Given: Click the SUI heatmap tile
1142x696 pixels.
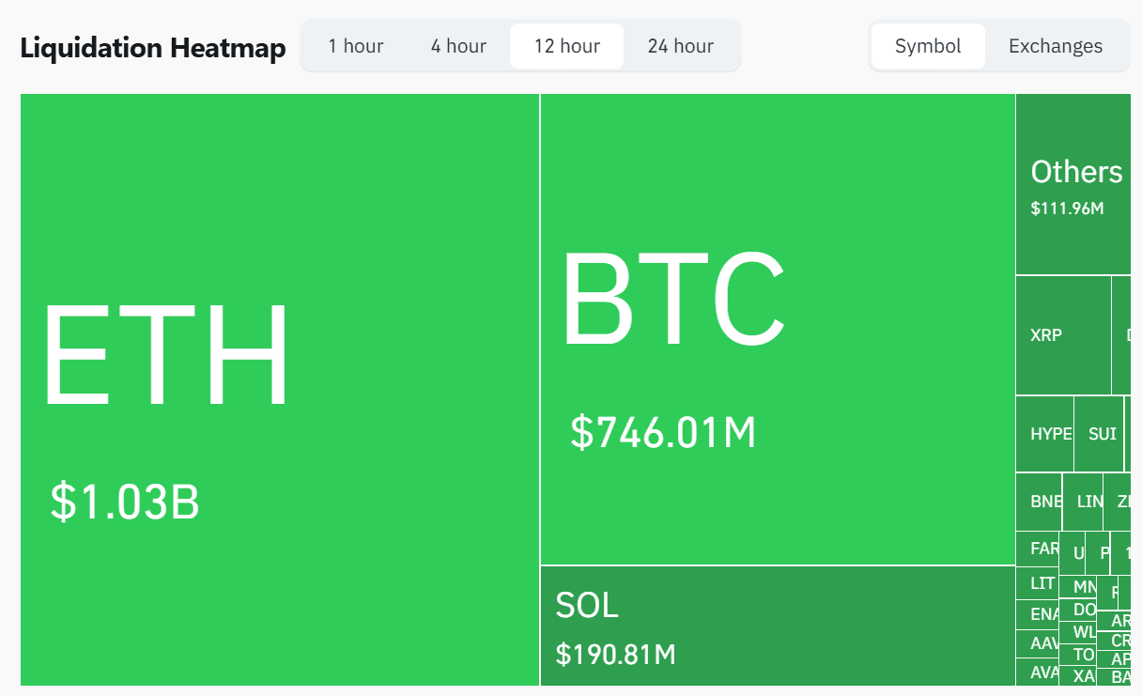Looking at the screenshot, I should point(1099,434).
